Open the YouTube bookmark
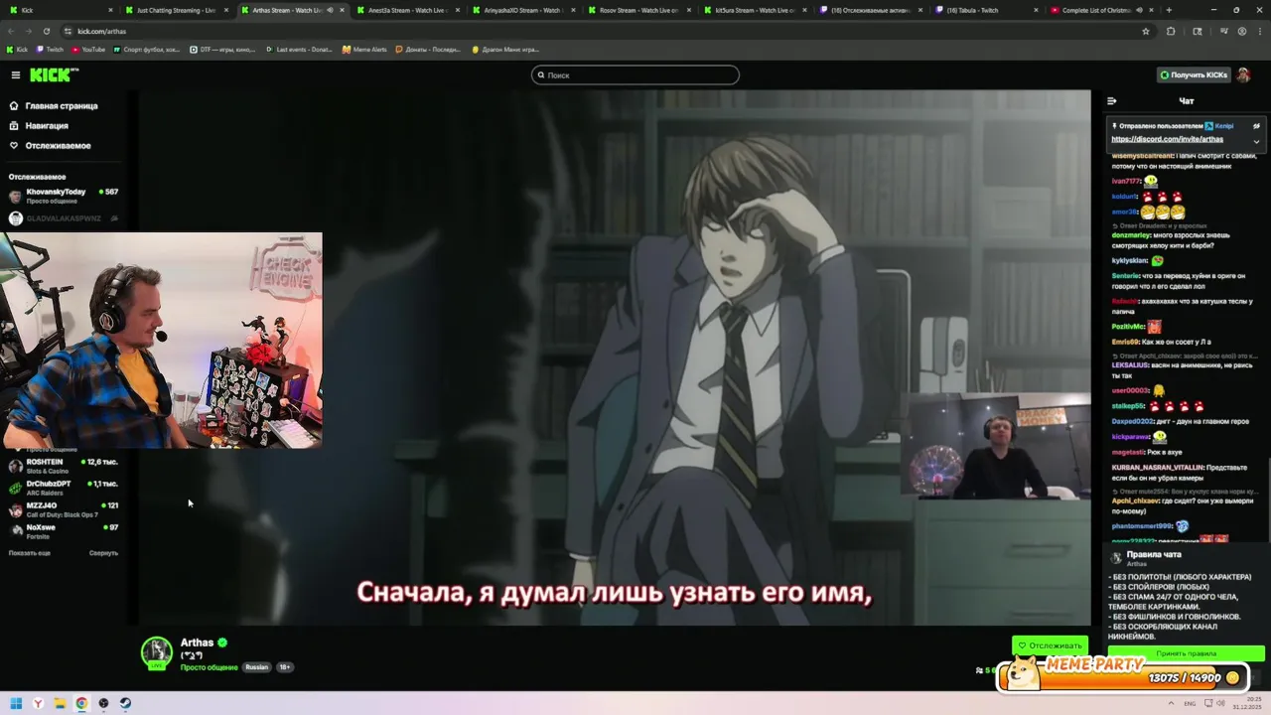The width and height of the screenshot is (1271, 715). 88,50
